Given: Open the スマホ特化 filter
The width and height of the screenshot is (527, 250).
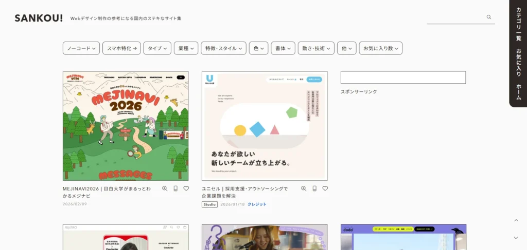Looking at the screenshot, I should (x=121, y=48).
